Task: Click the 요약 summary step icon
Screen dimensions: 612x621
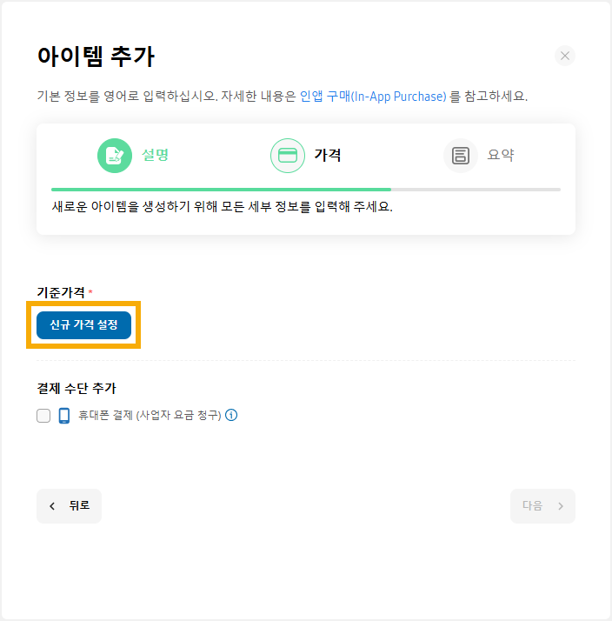Action: (461, 156)
